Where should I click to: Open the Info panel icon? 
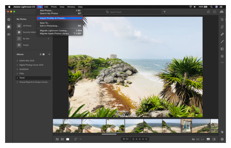point(222,139)
